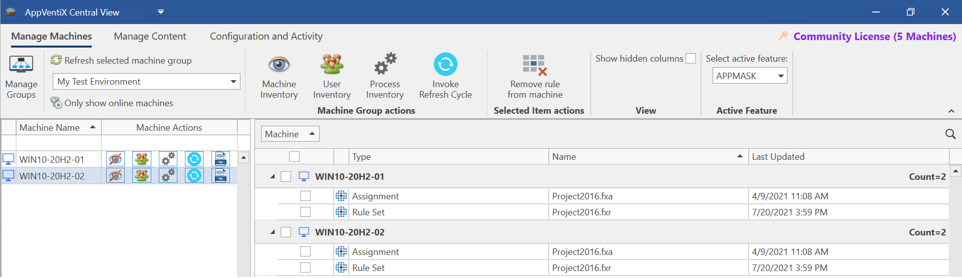Invoke Refresh Cycle for machine group

pyautogui.click(x=445, y=76)
